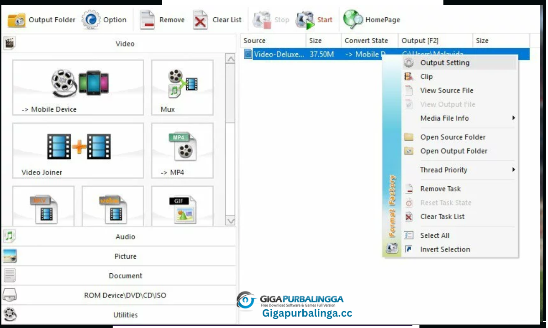
Task: Open the HomePage globe icon
Action: coord(353,20)
